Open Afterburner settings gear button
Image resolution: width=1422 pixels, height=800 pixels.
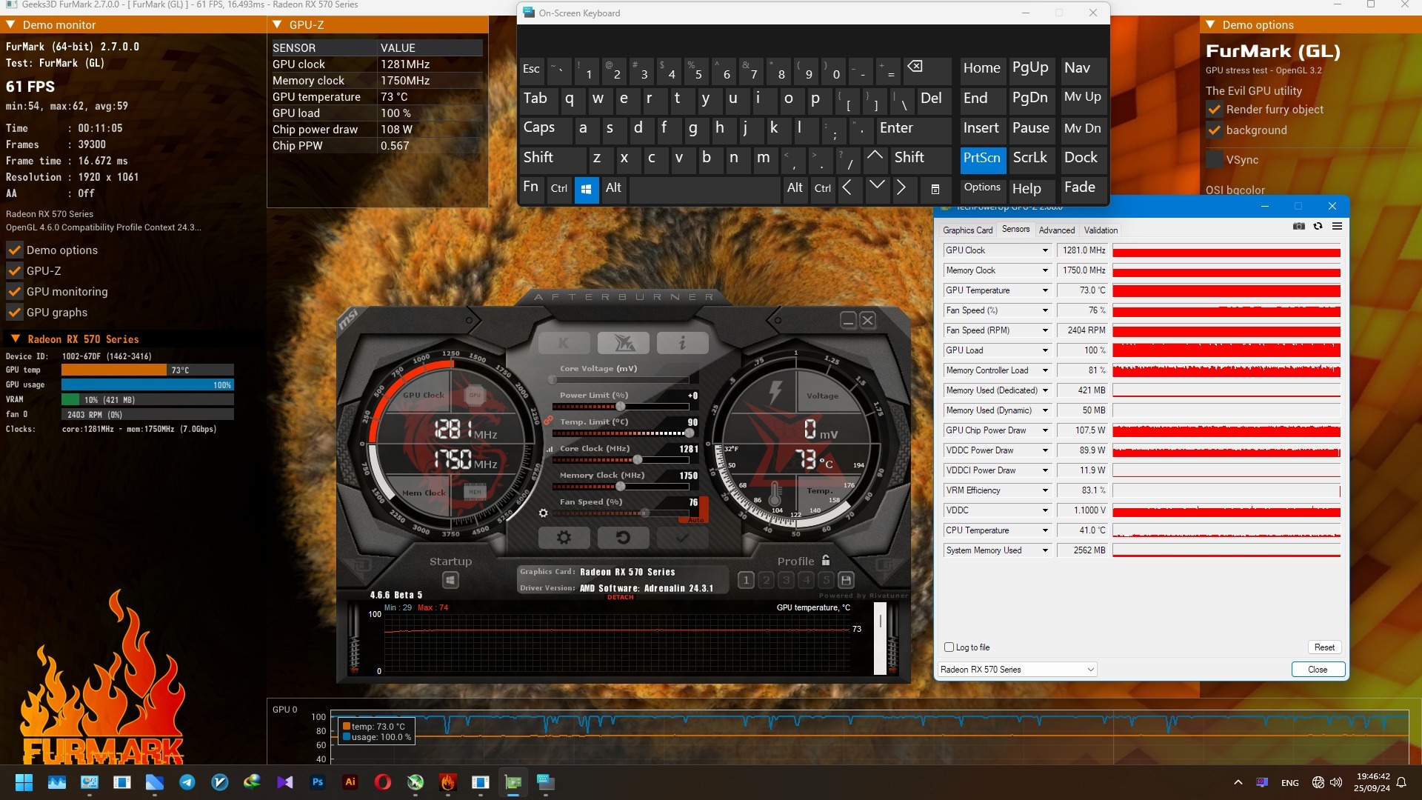(x=564, y=538)
